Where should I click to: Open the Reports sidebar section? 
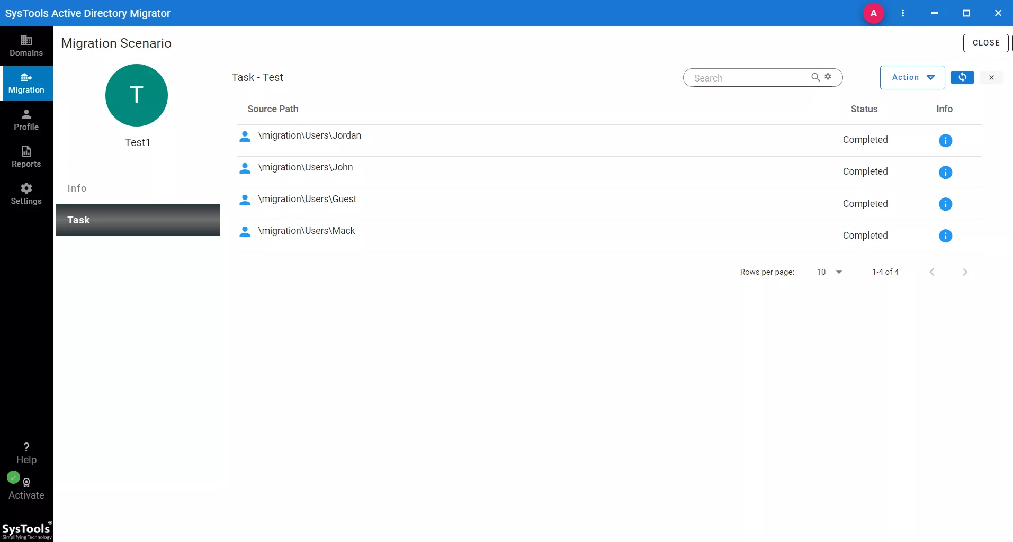[x=26, y=157]
